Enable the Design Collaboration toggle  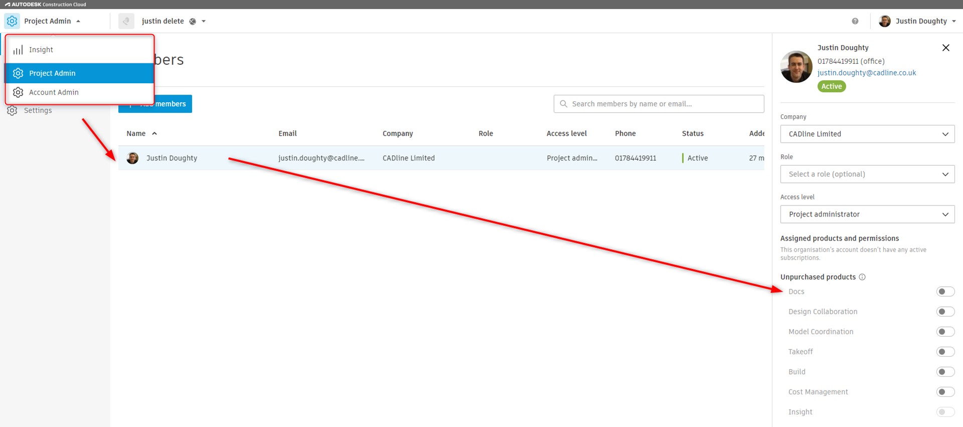945,312
